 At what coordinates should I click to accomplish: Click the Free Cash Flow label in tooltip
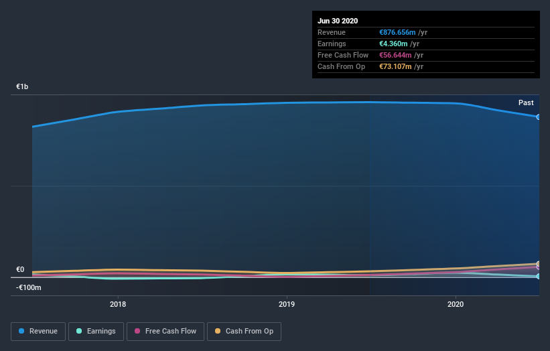tap(343, 55)
